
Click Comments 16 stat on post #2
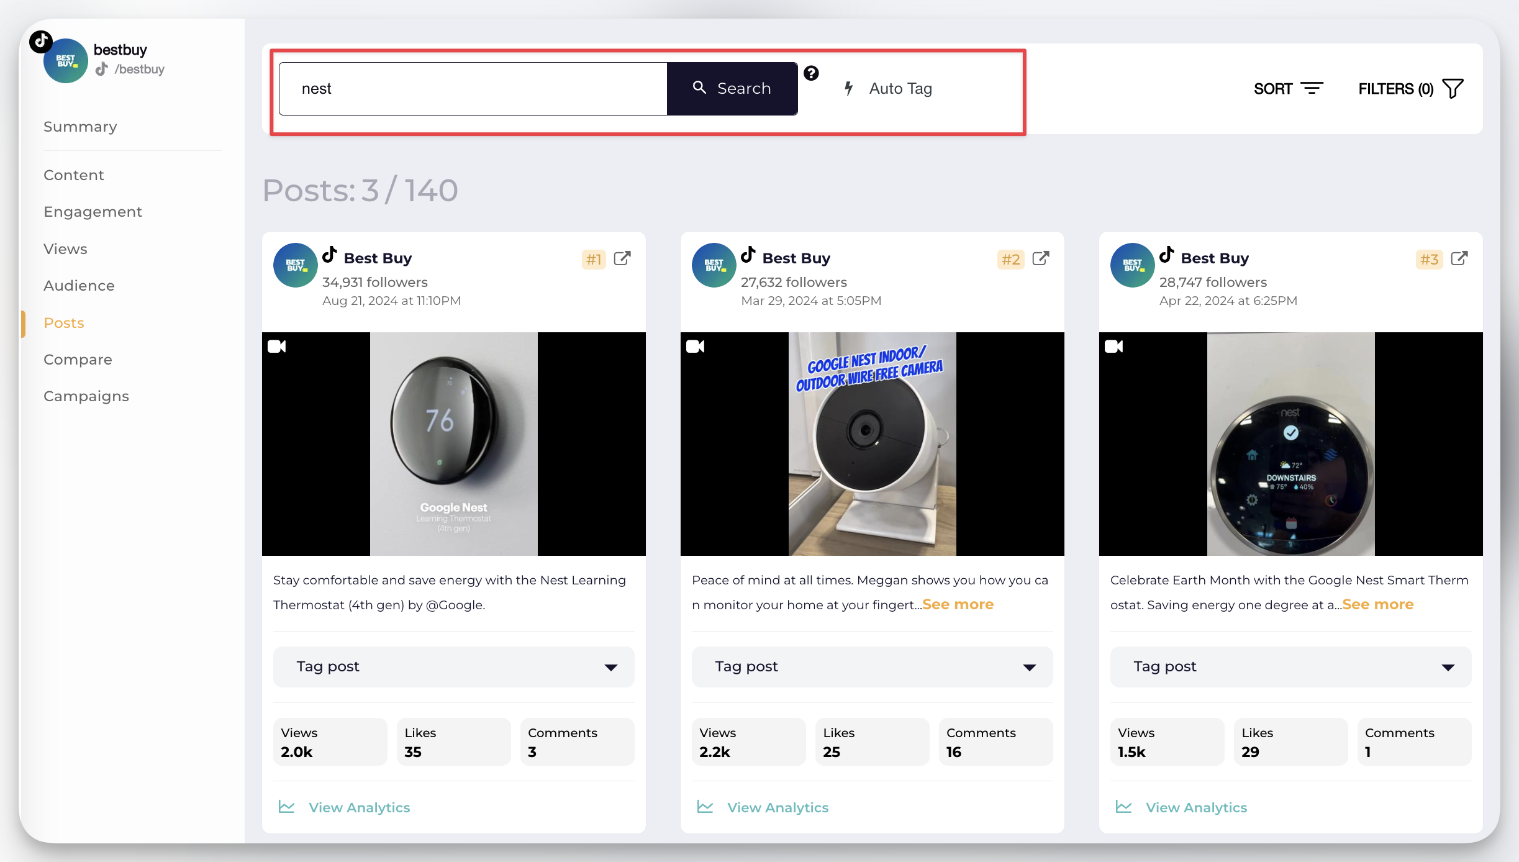pyautogui.click(x=996, y=742)
